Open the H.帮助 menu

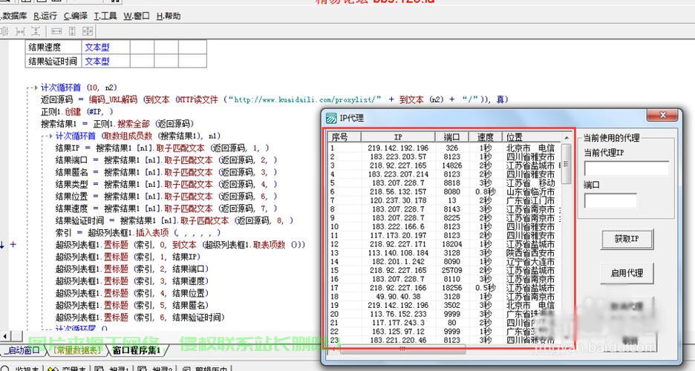coord(168,16)
